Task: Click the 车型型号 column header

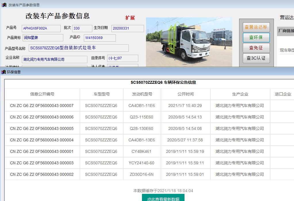Action: [102, 94]
